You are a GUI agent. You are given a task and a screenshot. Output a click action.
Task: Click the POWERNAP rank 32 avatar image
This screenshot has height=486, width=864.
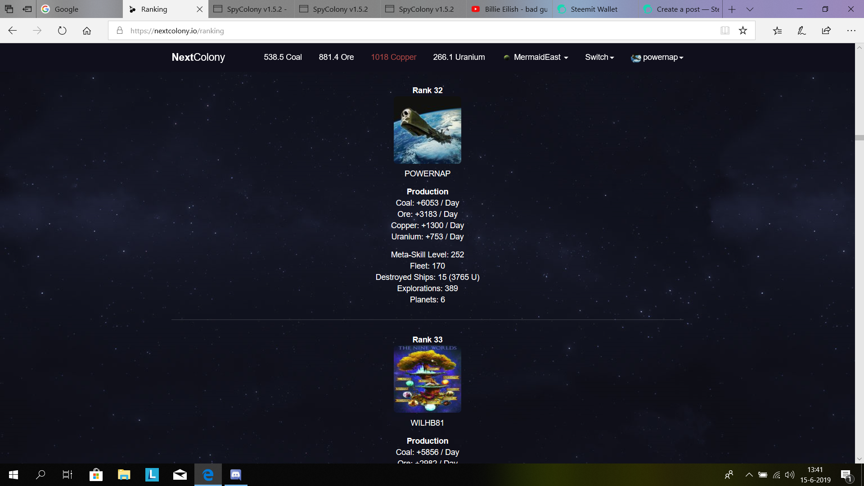427,130
